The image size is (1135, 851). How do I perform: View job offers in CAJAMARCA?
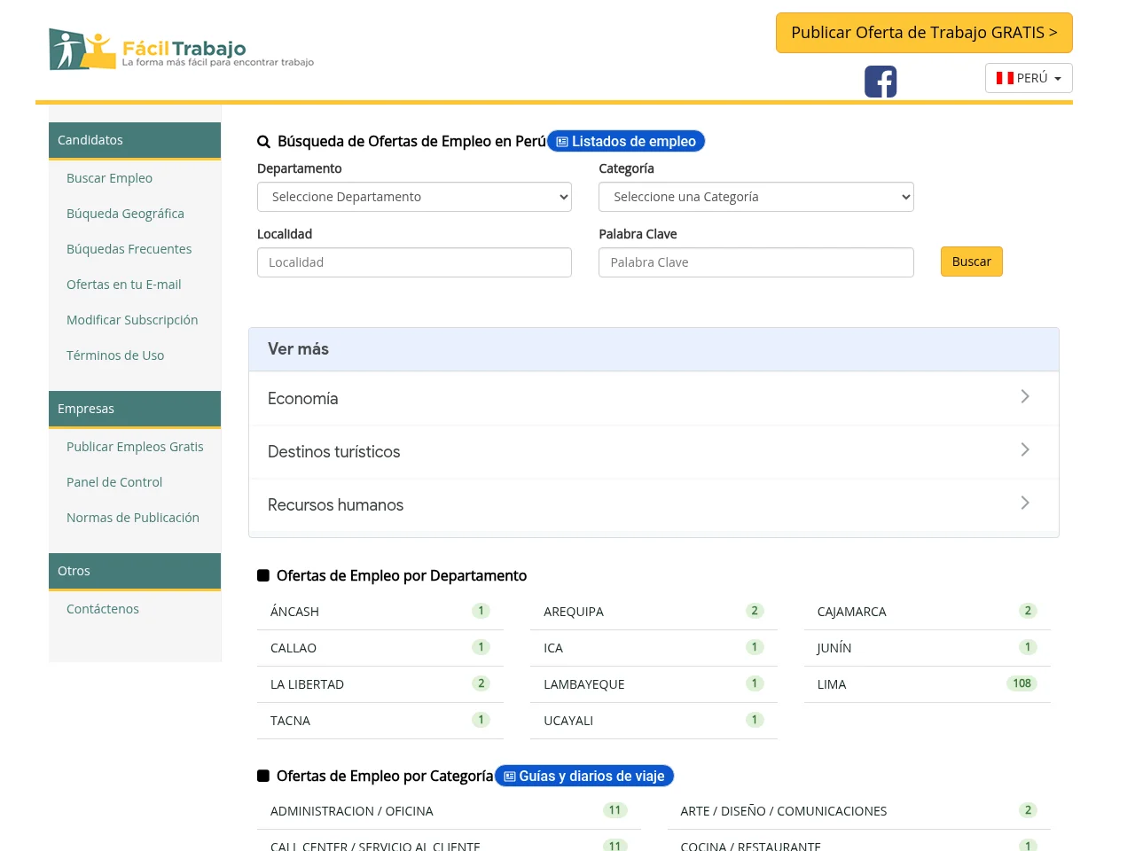click(928, 612)
